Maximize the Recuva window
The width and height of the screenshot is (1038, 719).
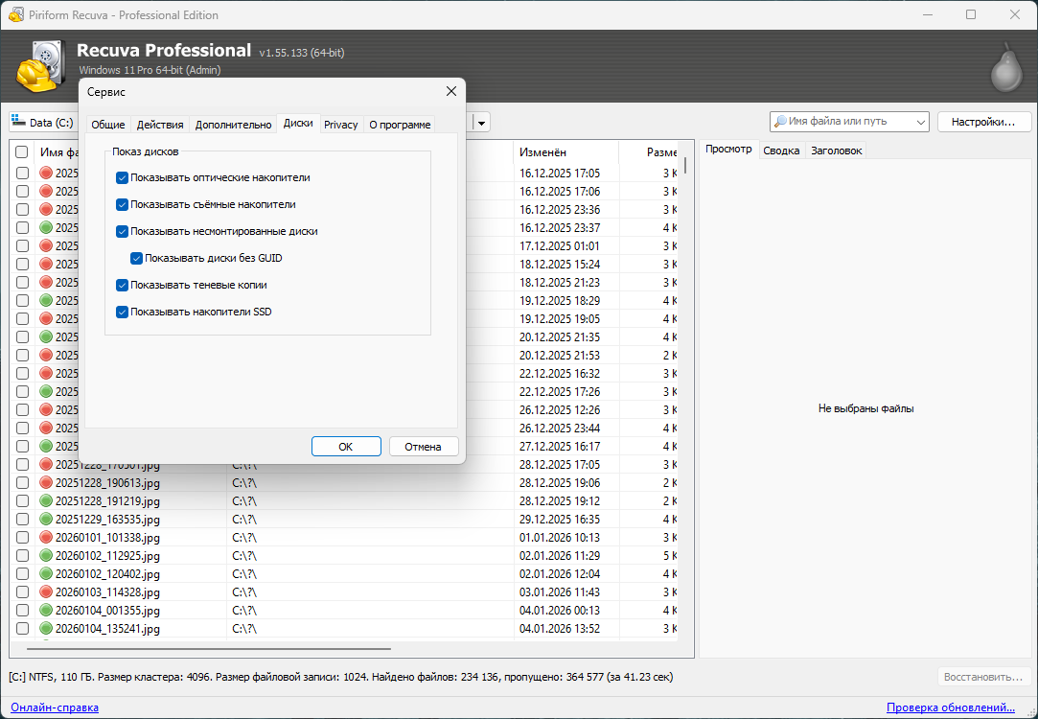[971, 14]
